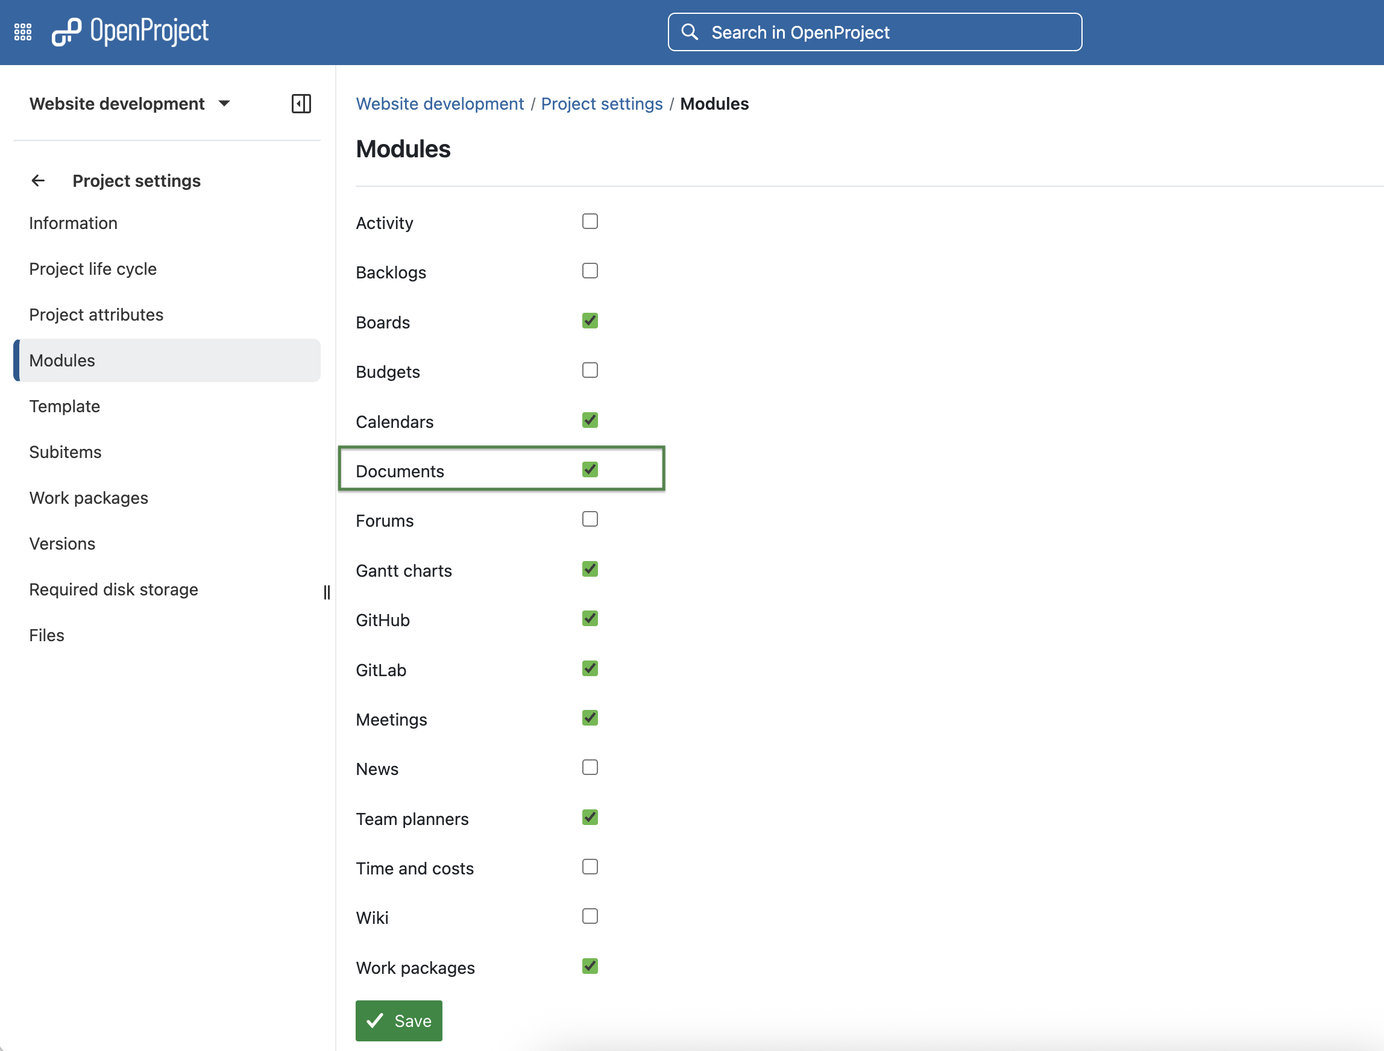This screenshot has width=1384, height=1051.
Task: Click inside the Search in OpenProject field
Action: (x=876, y=31)
